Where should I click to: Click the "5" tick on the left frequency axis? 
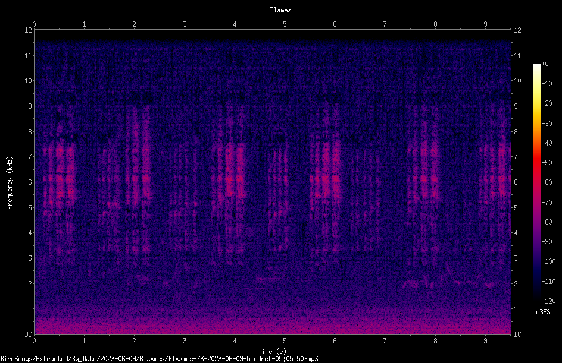pos(30,207)
